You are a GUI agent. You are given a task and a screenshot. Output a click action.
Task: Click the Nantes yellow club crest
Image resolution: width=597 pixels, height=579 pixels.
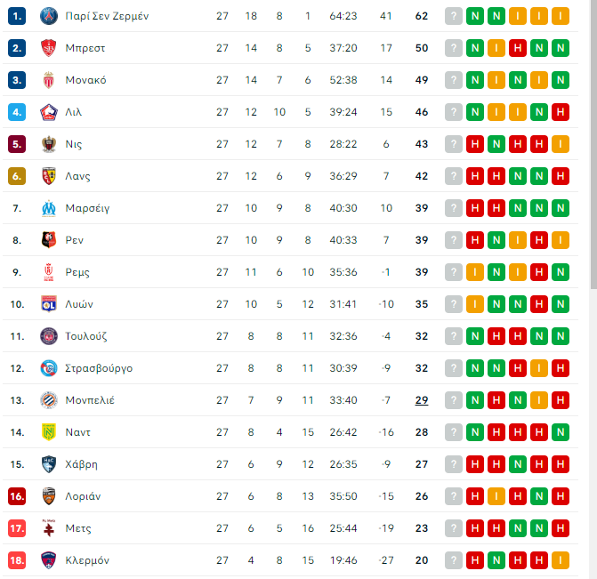49,432
